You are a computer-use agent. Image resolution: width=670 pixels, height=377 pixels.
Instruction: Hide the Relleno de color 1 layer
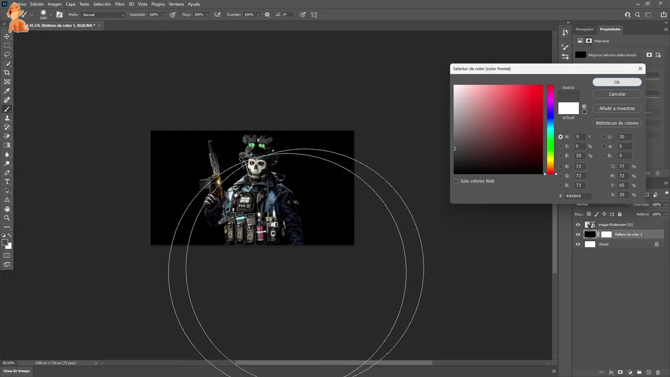point(578,235)
